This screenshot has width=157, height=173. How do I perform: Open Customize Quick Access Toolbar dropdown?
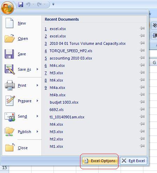[53, 4]
